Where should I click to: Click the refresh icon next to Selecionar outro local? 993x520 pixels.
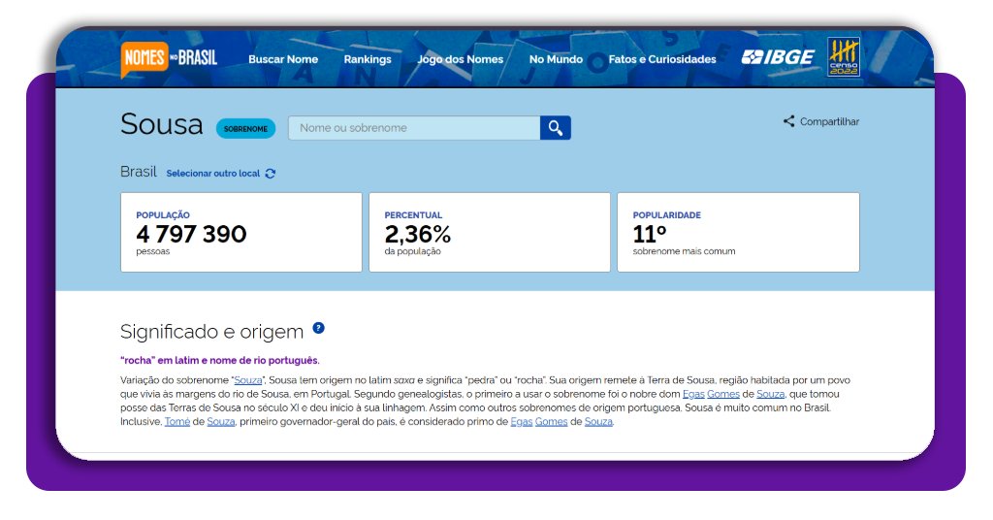tap(271, 174)
